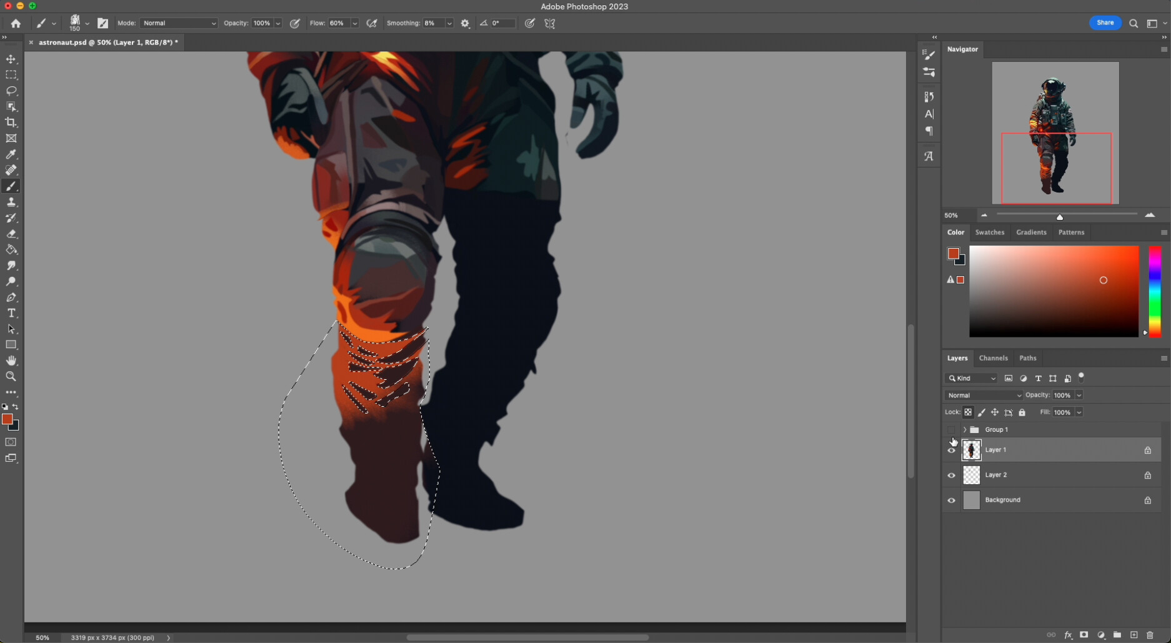Image resolution: width=1171 pixels, height=643 pixels.
Task: Toggle visibility of Layer 2
Action: [950, 475]
